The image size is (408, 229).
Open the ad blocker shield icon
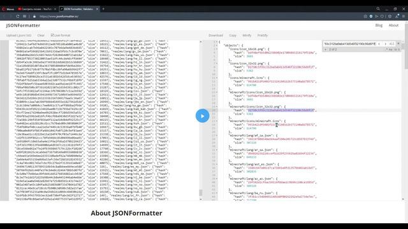point(371,17)
